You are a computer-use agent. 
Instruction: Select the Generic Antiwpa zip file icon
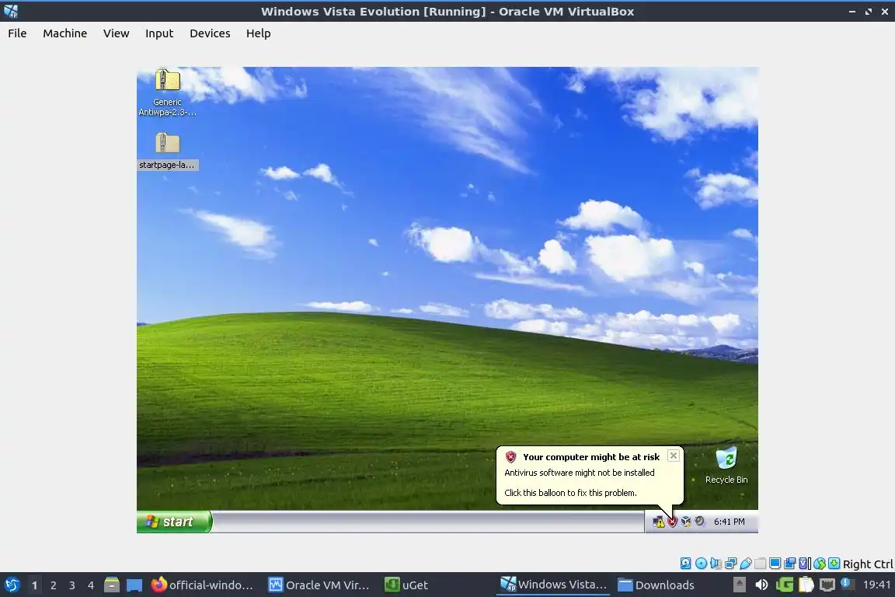pos(167,80)
